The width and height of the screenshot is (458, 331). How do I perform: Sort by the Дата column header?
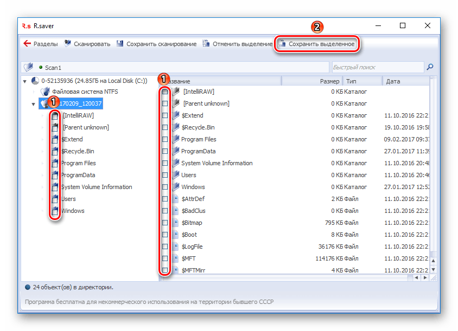coord(406,81)
